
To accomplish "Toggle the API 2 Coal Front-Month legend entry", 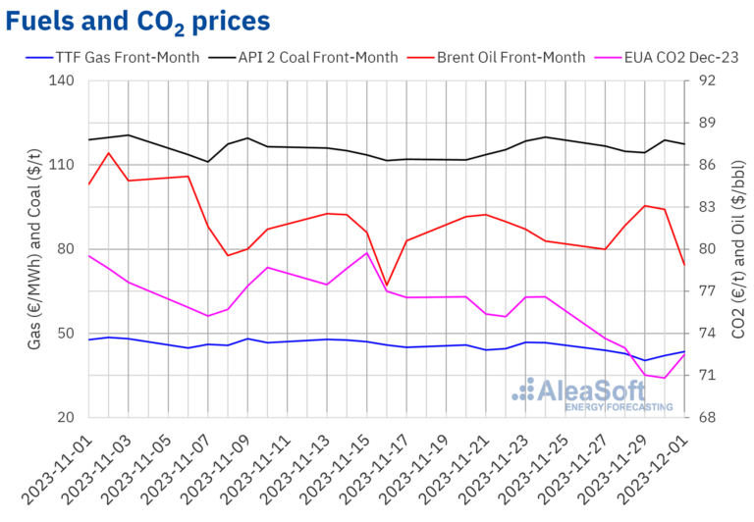I will pyautogui.click(x=303, y=58).
